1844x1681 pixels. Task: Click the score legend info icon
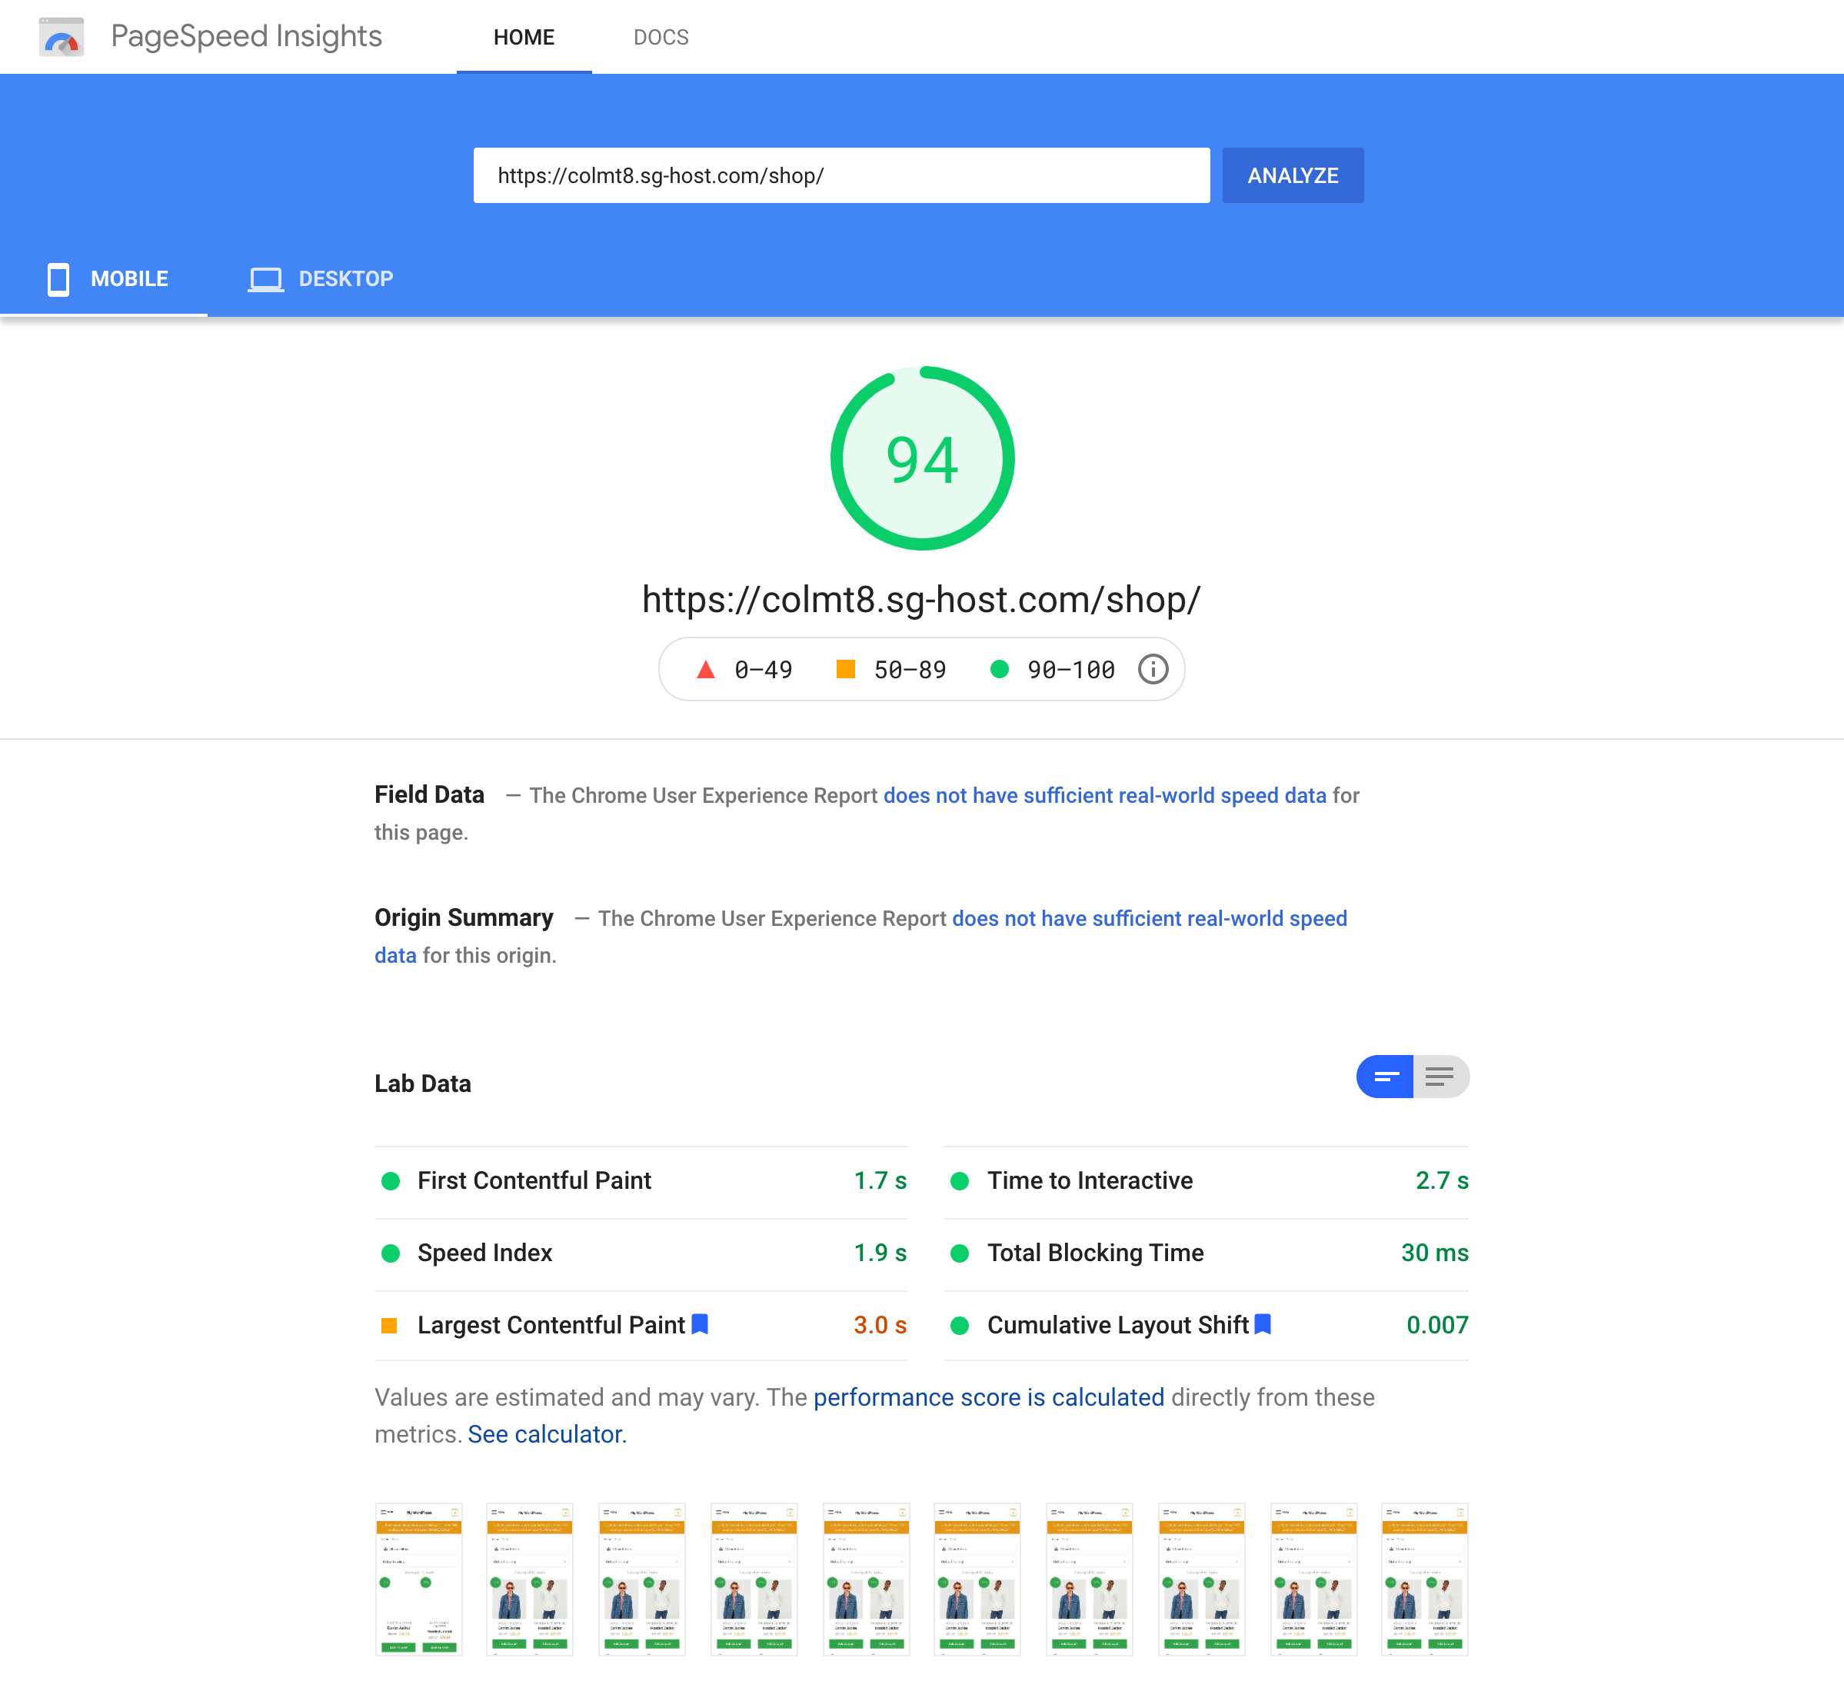click(x=1153, y=670)
